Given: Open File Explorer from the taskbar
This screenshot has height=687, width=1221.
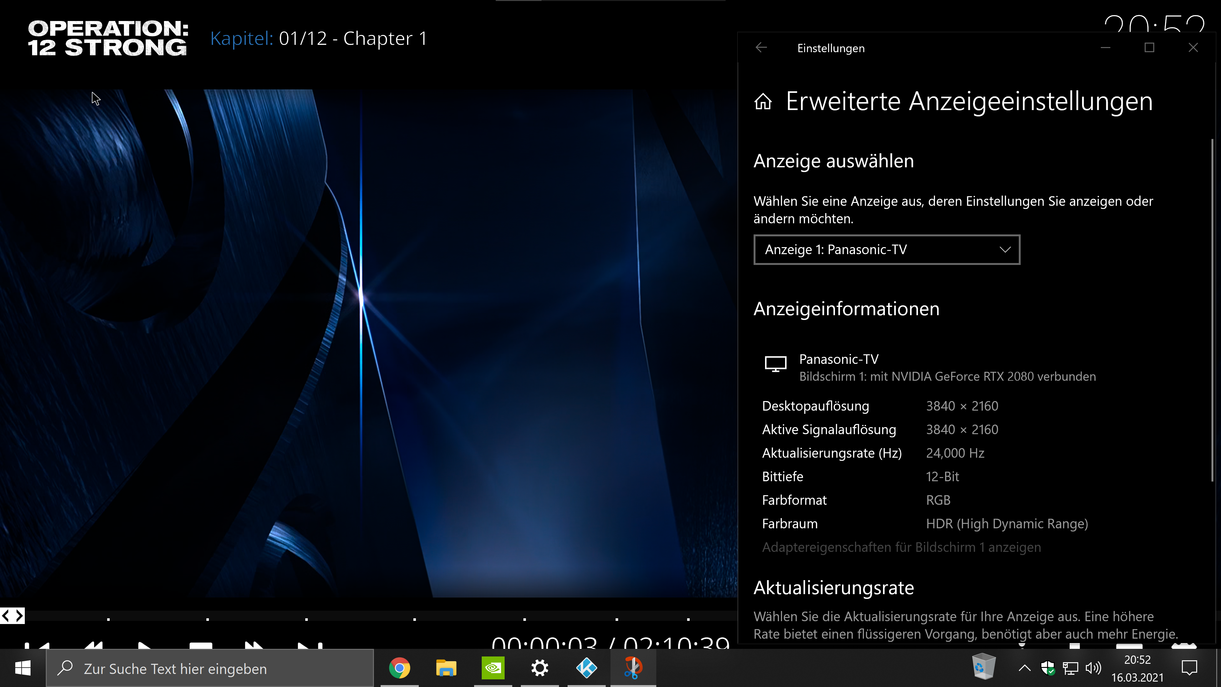Looking at the screenshot, I should pyautogui.click(x=445, y=668).
